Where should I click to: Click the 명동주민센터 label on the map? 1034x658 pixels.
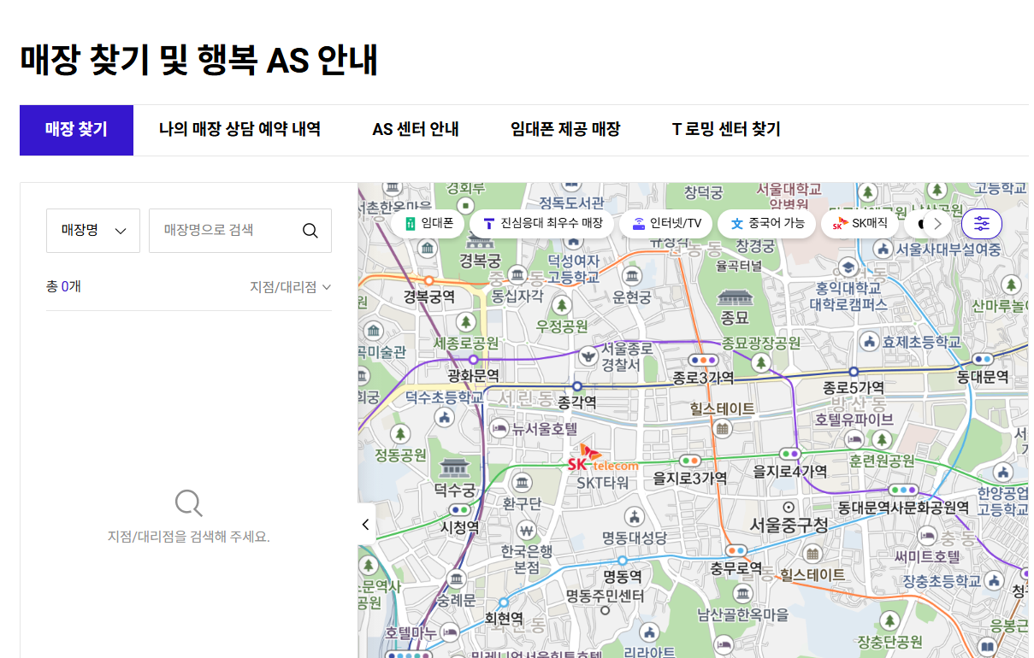605,596
